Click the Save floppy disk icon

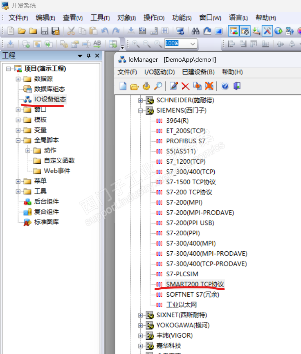pyautogui.click(x=44, y=31)
